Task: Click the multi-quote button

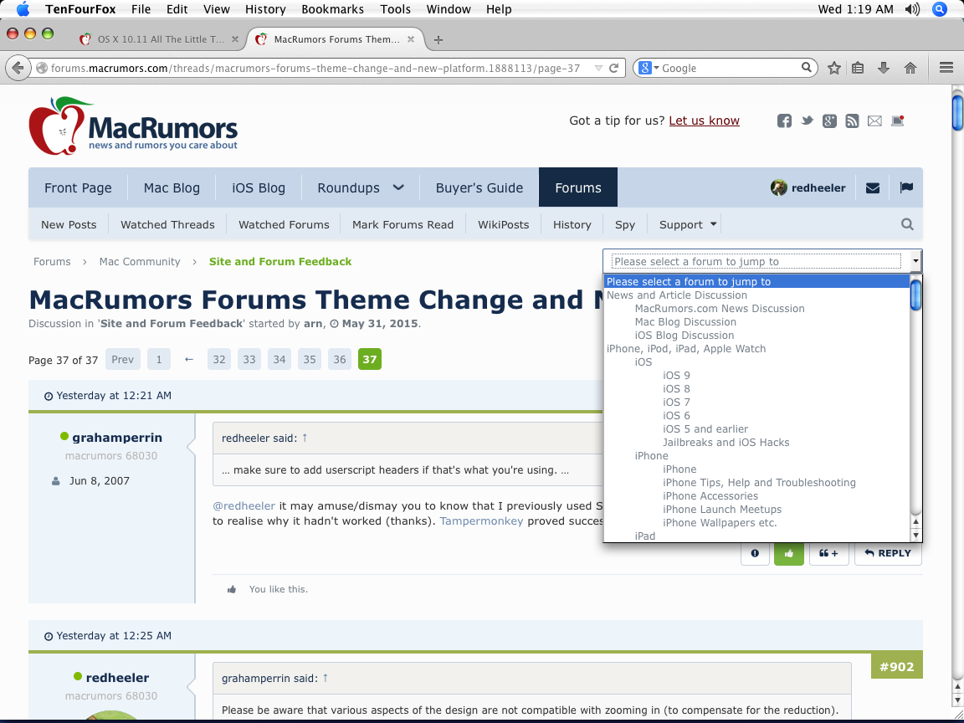Action: point(828,553)
